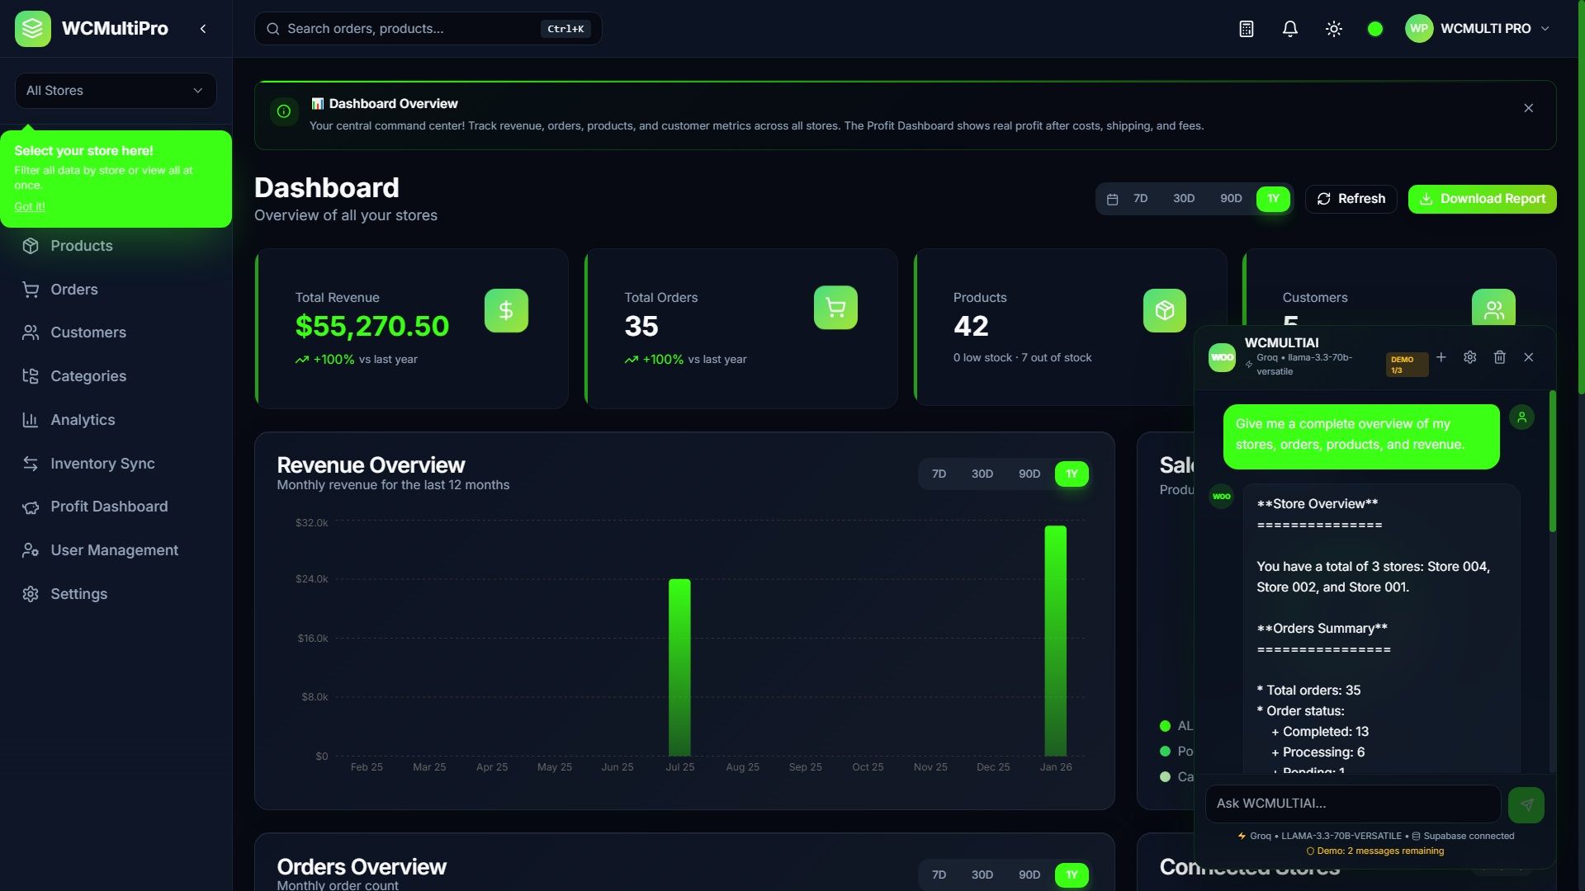Start a new chat with plus icon

(x=1441, y=357)
